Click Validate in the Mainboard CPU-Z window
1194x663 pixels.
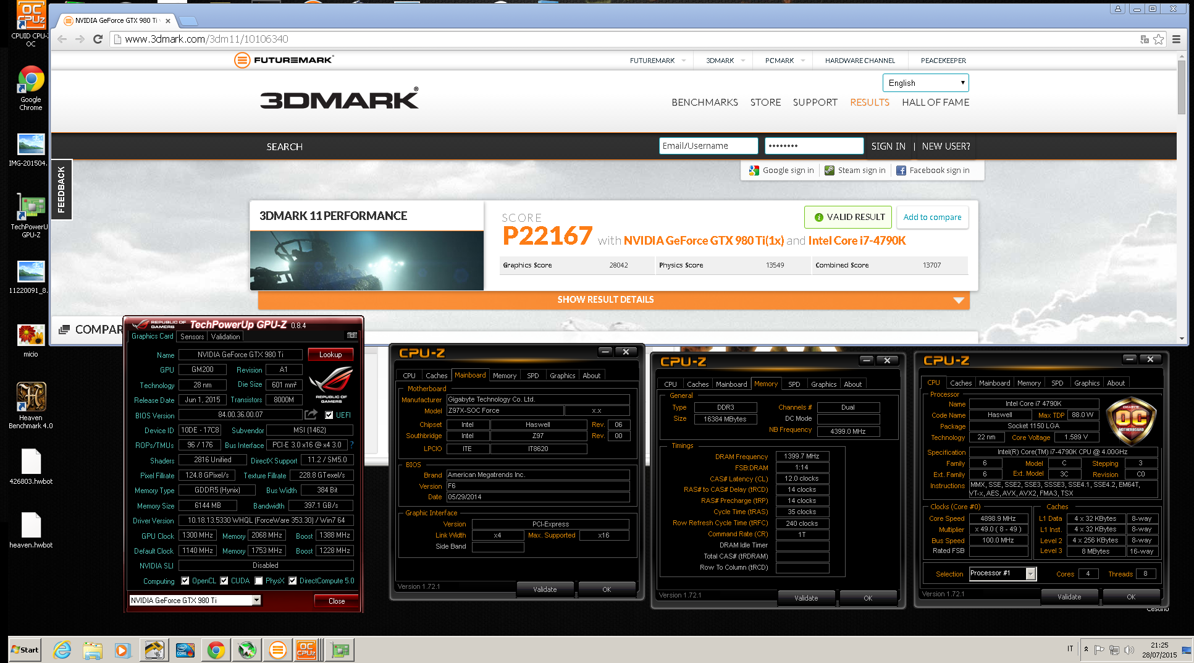tap(545, 589)
